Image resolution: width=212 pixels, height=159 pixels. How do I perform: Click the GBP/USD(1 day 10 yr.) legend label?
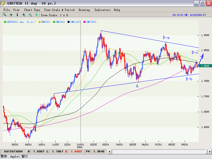click(21, 22)
